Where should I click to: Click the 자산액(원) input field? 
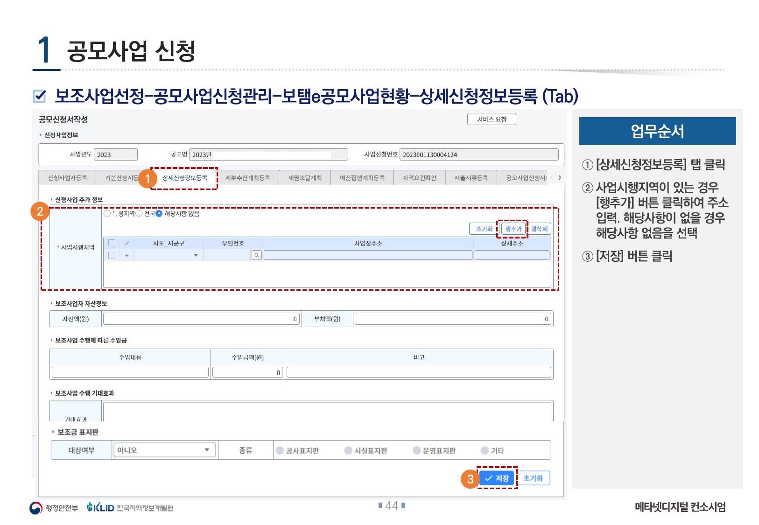coord(201,319)
